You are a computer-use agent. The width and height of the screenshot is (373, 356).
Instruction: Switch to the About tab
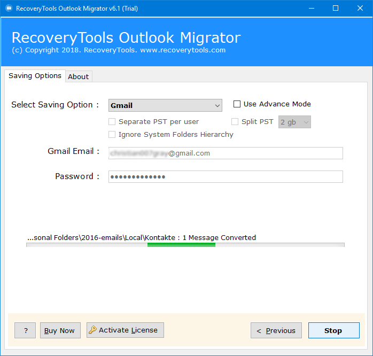79,76
